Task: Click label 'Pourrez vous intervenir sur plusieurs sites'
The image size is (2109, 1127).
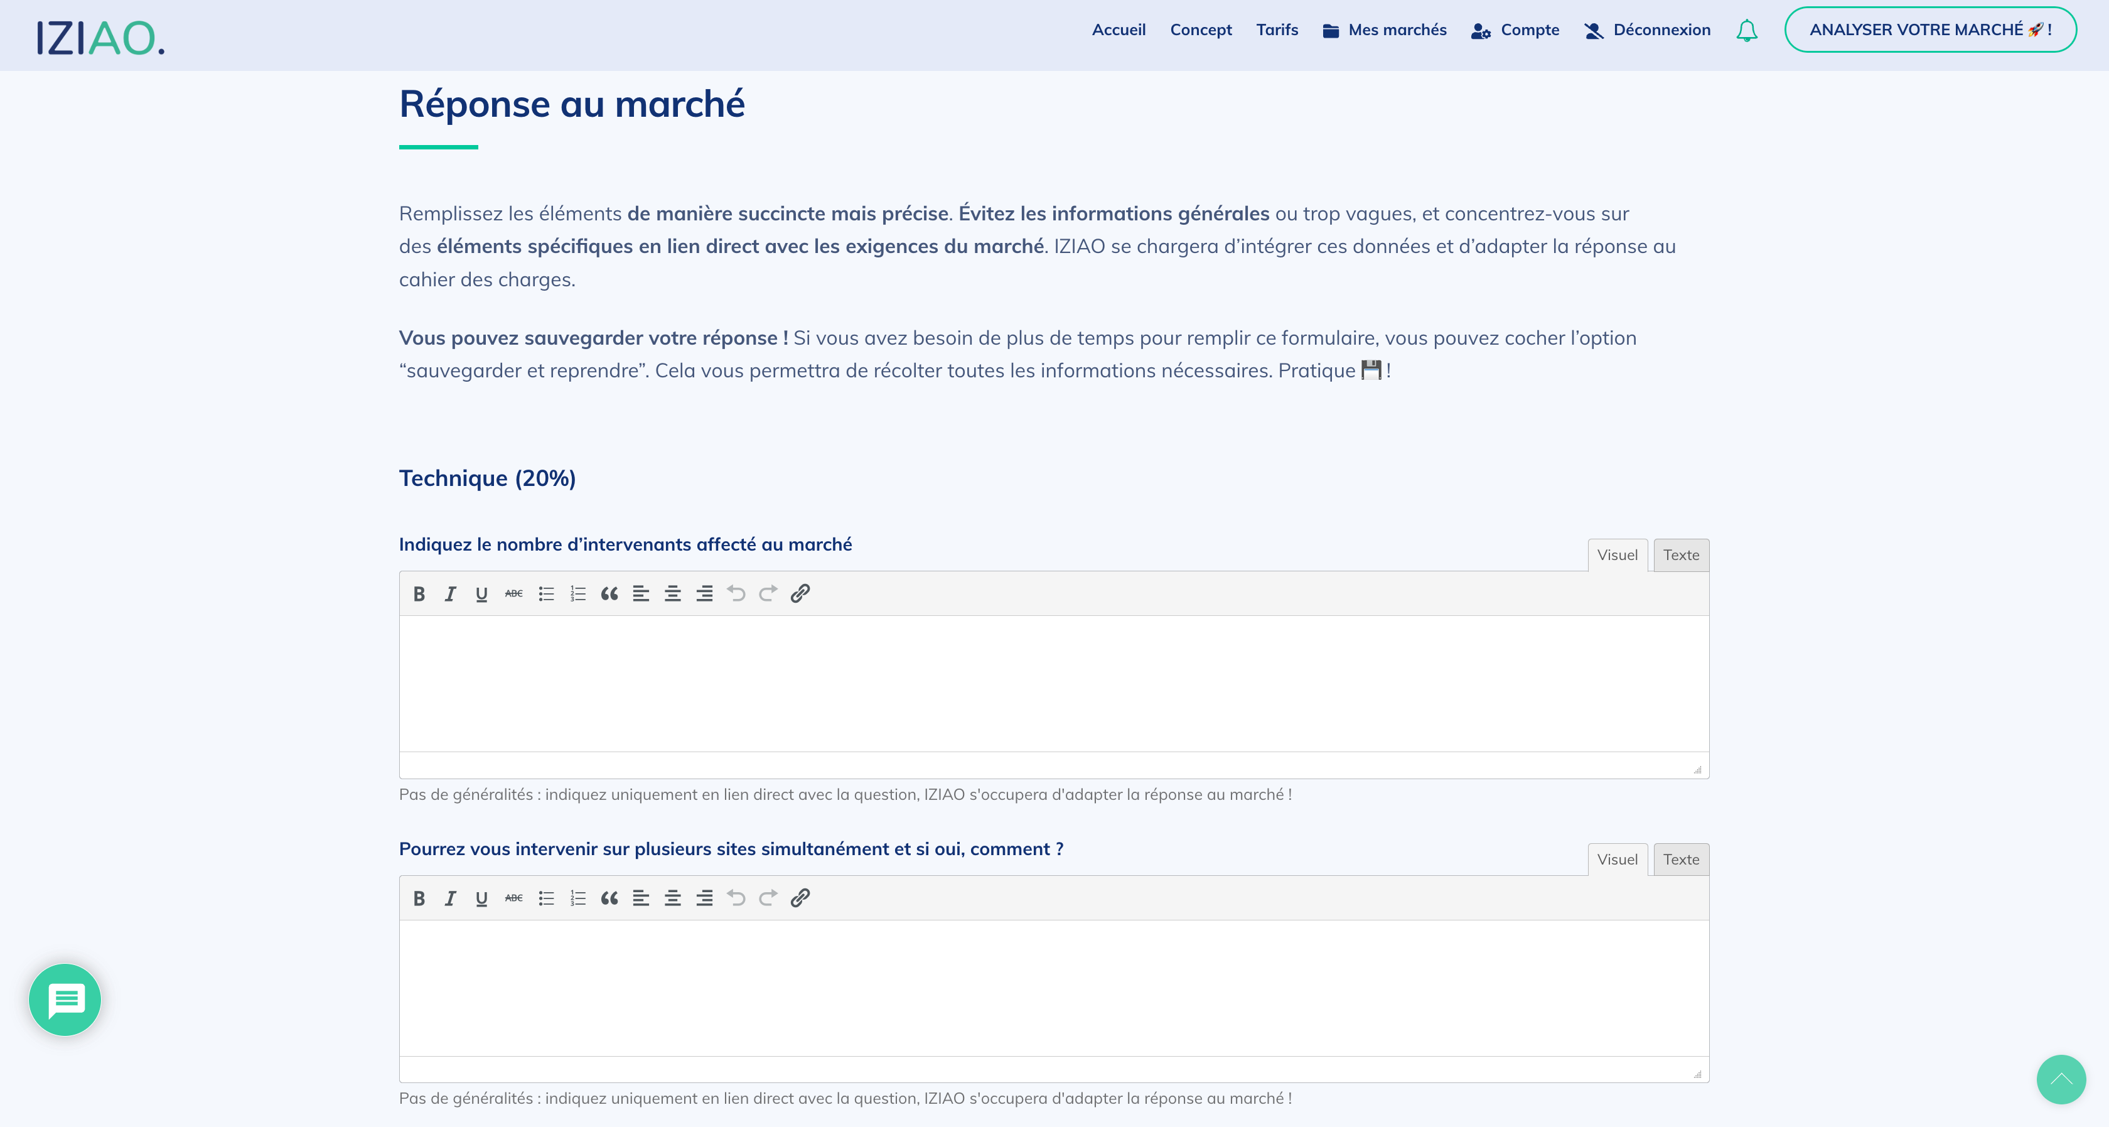Action: tap(731, 849)
